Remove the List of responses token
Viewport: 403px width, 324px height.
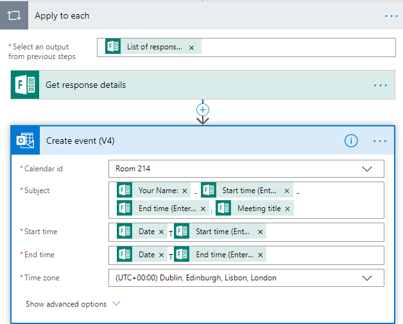[x=191, y=47]
